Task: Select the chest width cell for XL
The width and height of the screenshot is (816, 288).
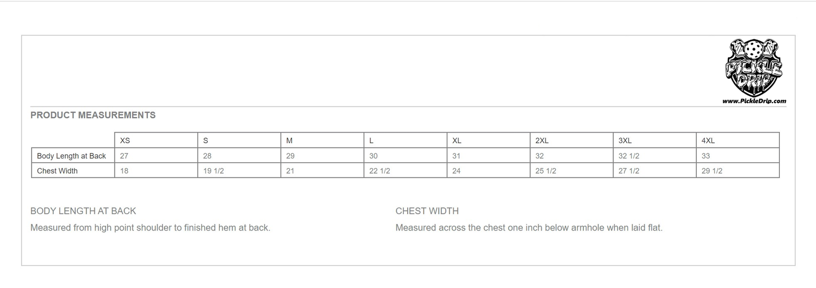Action: [x=456, y=171]
